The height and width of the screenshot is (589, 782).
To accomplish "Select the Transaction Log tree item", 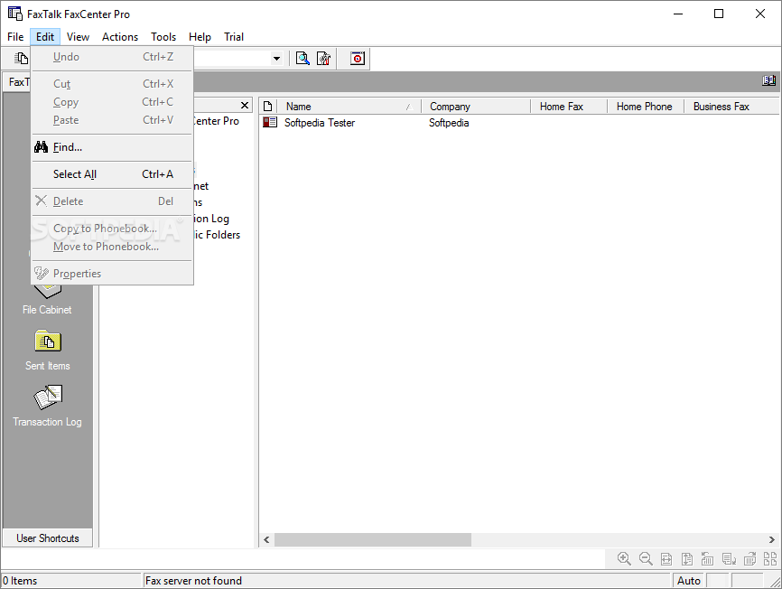I will 211,219.
